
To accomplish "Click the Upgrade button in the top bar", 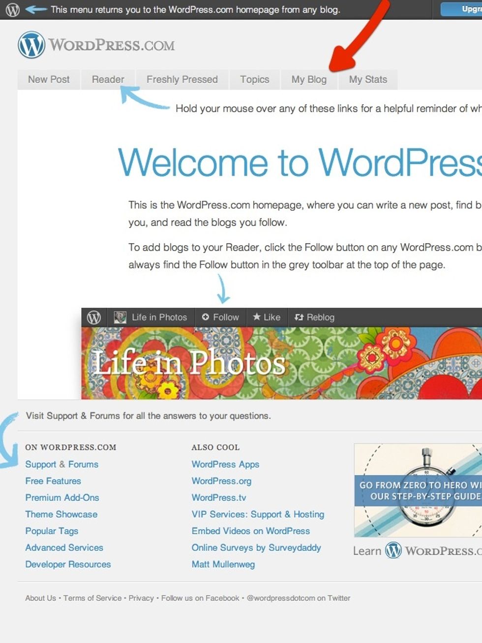I will click(x=461, y=9).
